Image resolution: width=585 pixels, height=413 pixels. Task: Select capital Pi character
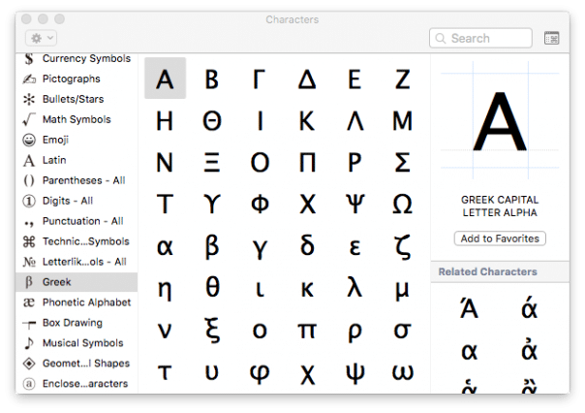point(307,163)
